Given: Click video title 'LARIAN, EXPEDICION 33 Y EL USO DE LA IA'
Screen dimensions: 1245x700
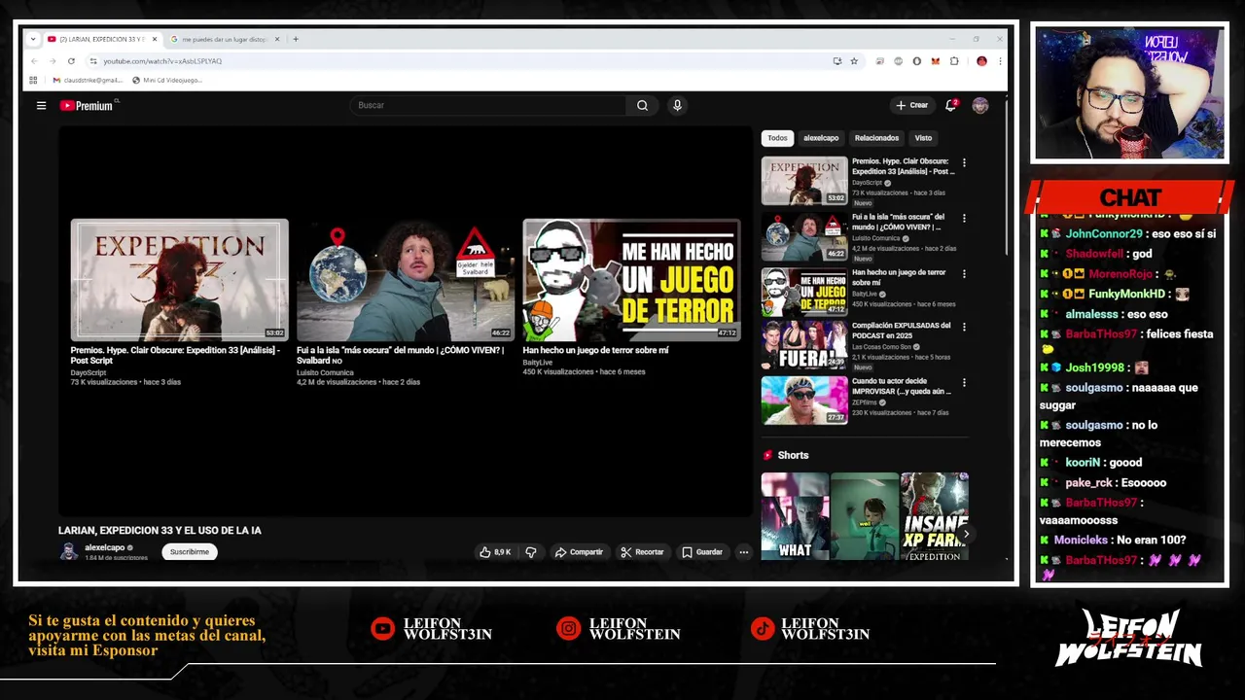Looking at the screenshot, I should coord(160,531).
